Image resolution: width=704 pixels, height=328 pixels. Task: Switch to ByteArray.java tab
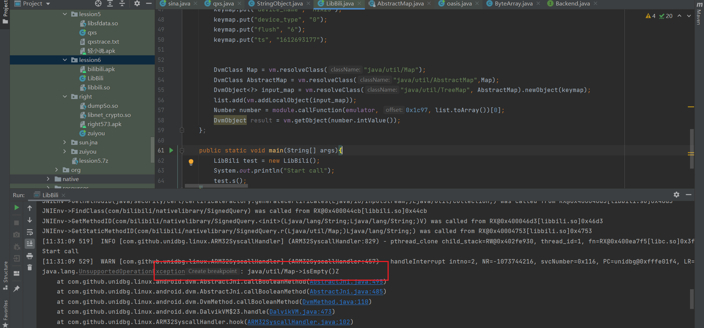(x=513, y=4)
